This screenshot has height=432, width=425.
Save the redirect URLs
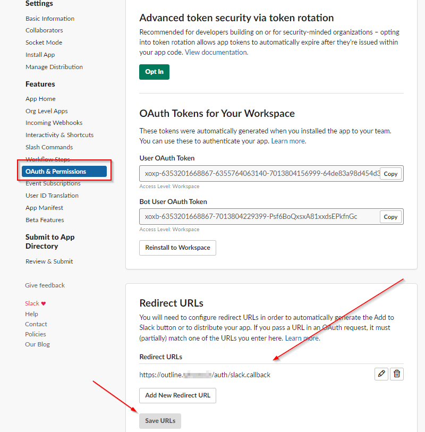(x=160, y=421)
